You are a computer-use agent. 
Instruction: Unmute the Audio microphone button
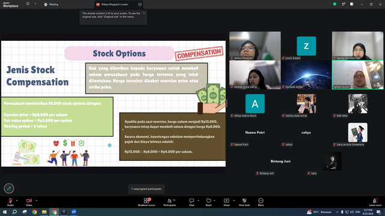pyautogui.click(x=10, y=202)
